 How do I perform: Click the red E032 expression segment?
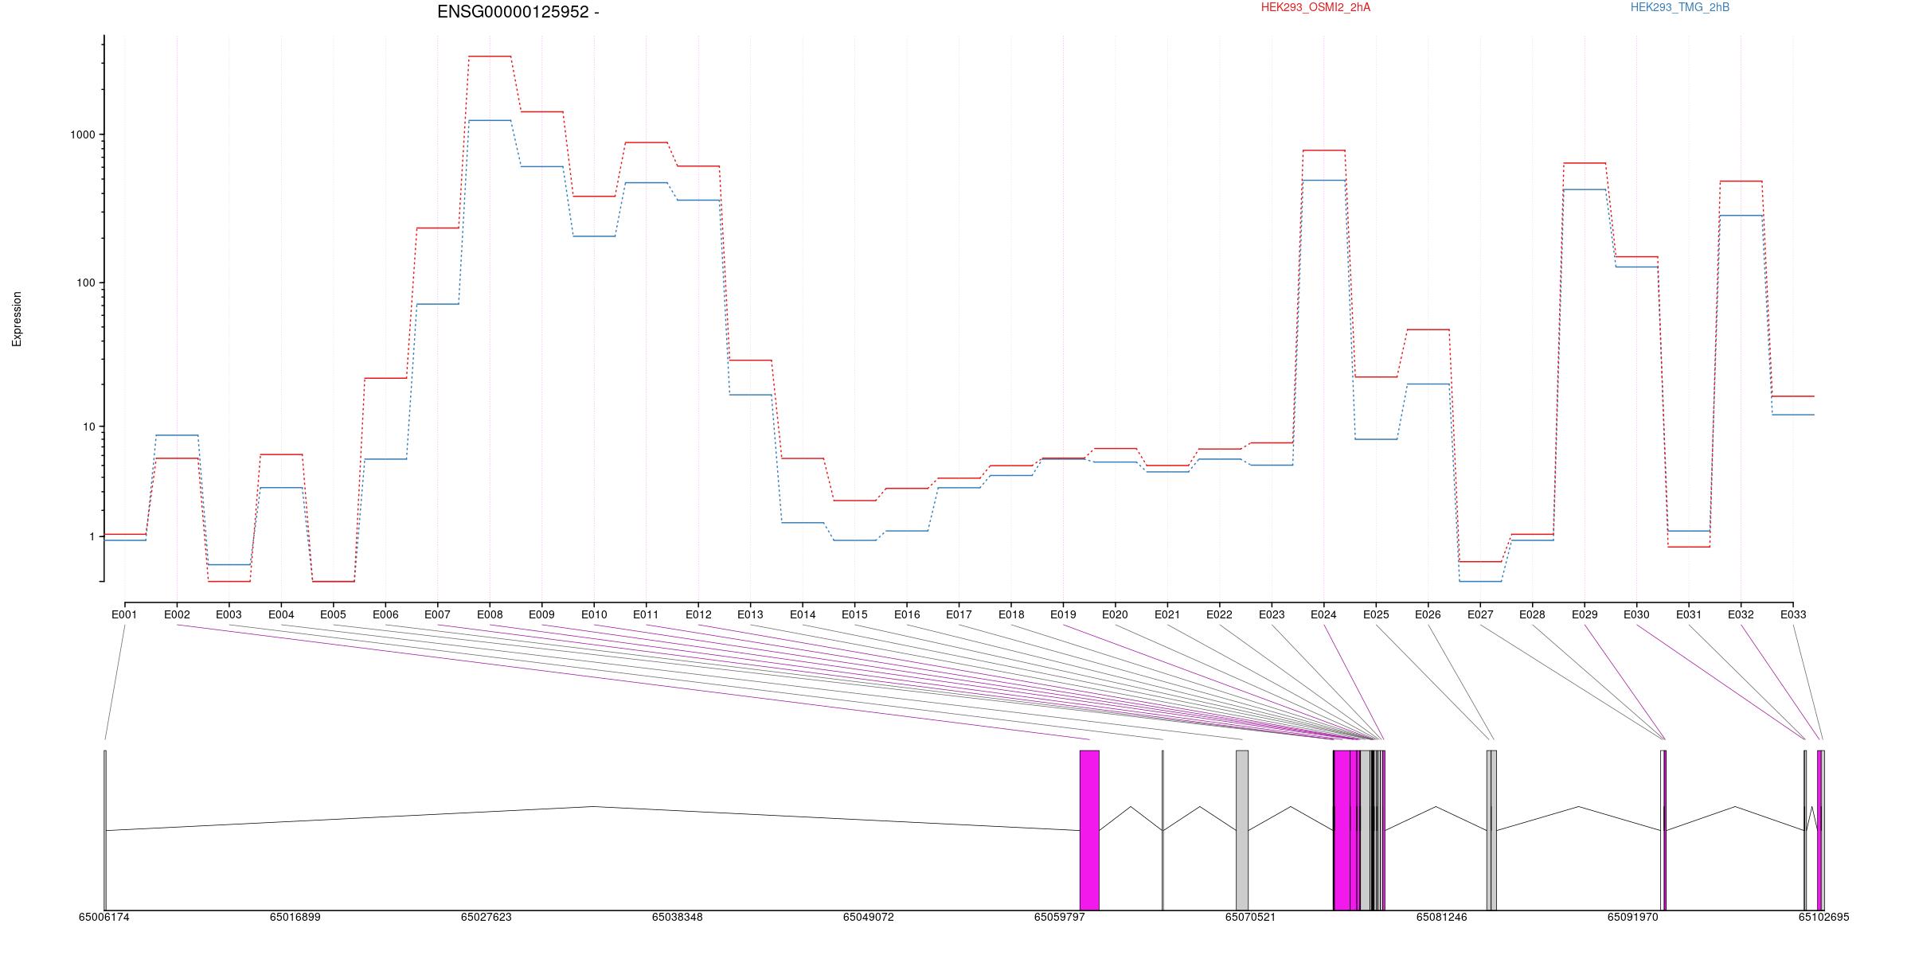tap(1741, 181)
